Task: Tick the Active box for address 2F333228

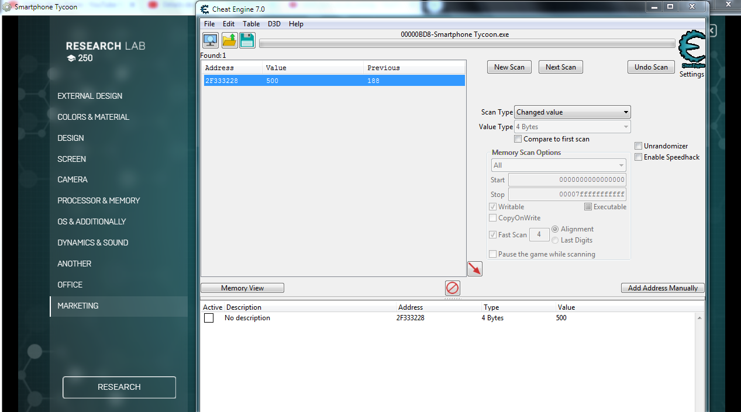Action: click(209, 318)
